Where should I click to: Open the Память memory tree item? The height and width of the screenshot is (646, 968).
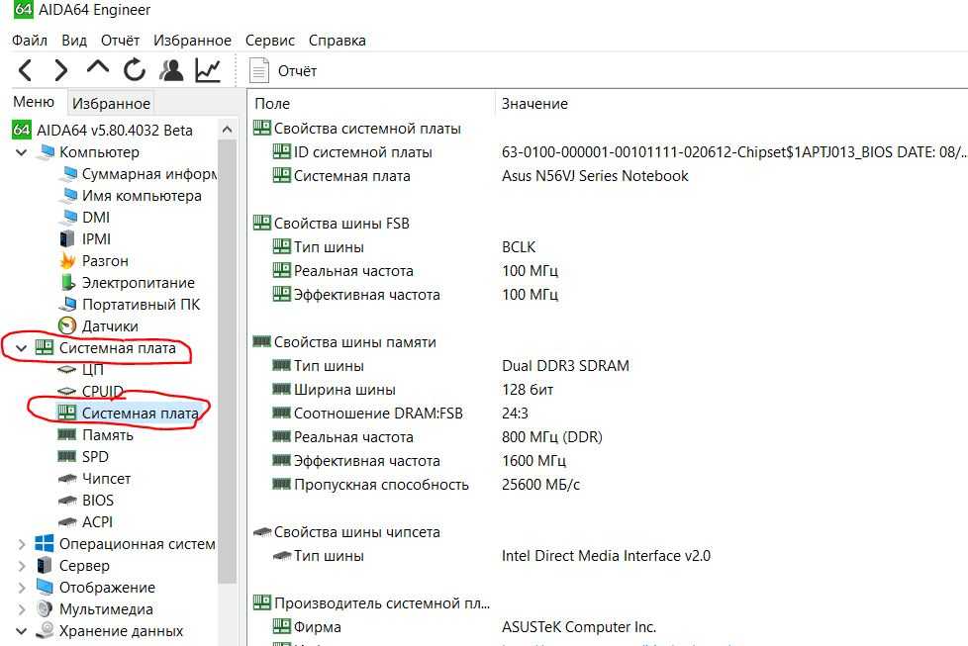pyautogui.click(x=95, y=435)
